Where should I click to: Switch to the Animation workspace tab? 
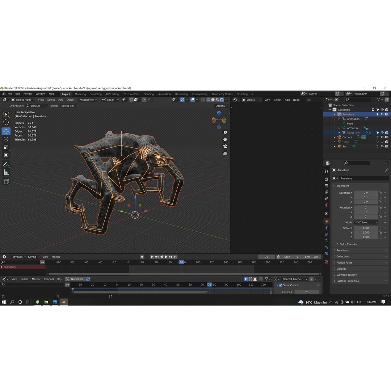(x=164, y=94)
